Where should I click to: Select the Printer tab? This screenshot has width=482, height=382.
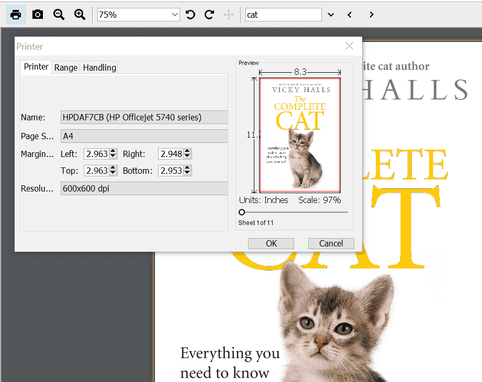coord(36,66)
